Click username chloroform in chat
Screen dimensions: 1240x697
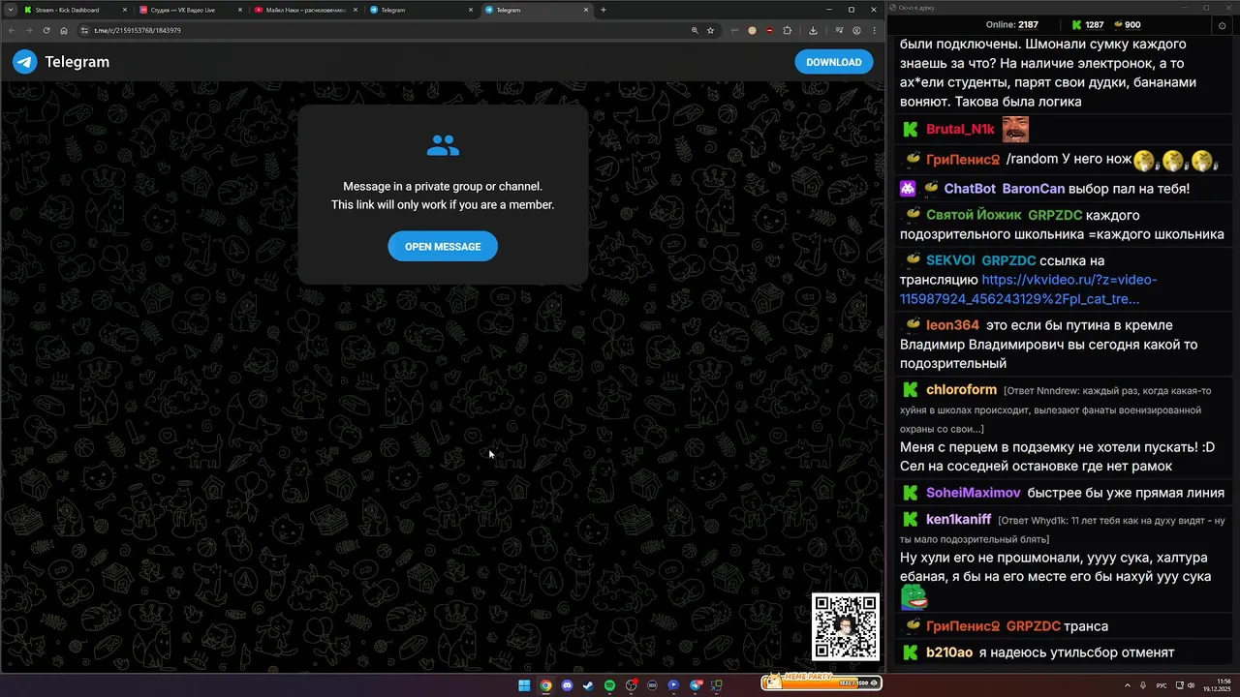pyautogui.click(x=961, y=390)
